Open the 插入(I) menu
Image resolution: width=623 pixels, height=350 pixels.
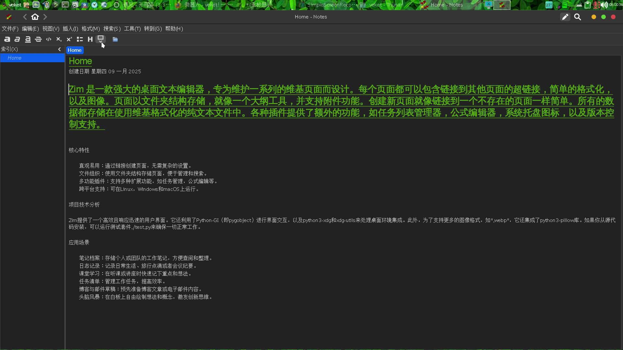point(70,29)
